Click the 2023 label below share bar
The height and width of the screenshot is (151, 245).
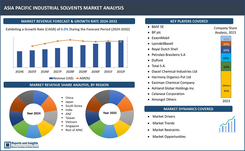point(226,101)
